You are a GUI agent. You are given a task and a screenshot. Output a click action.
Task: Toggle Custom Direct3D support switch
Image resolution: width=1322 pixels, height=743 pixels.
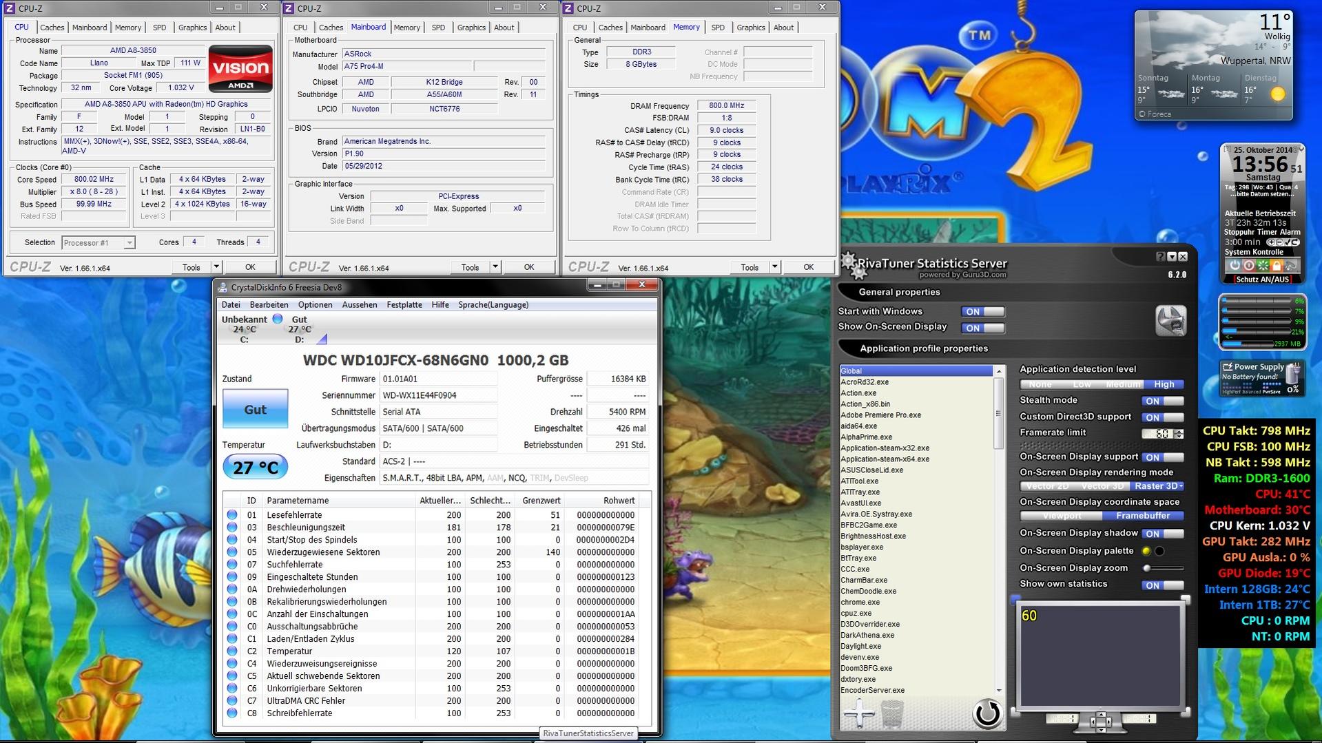pyautogui.click(x=1163, y=417)
